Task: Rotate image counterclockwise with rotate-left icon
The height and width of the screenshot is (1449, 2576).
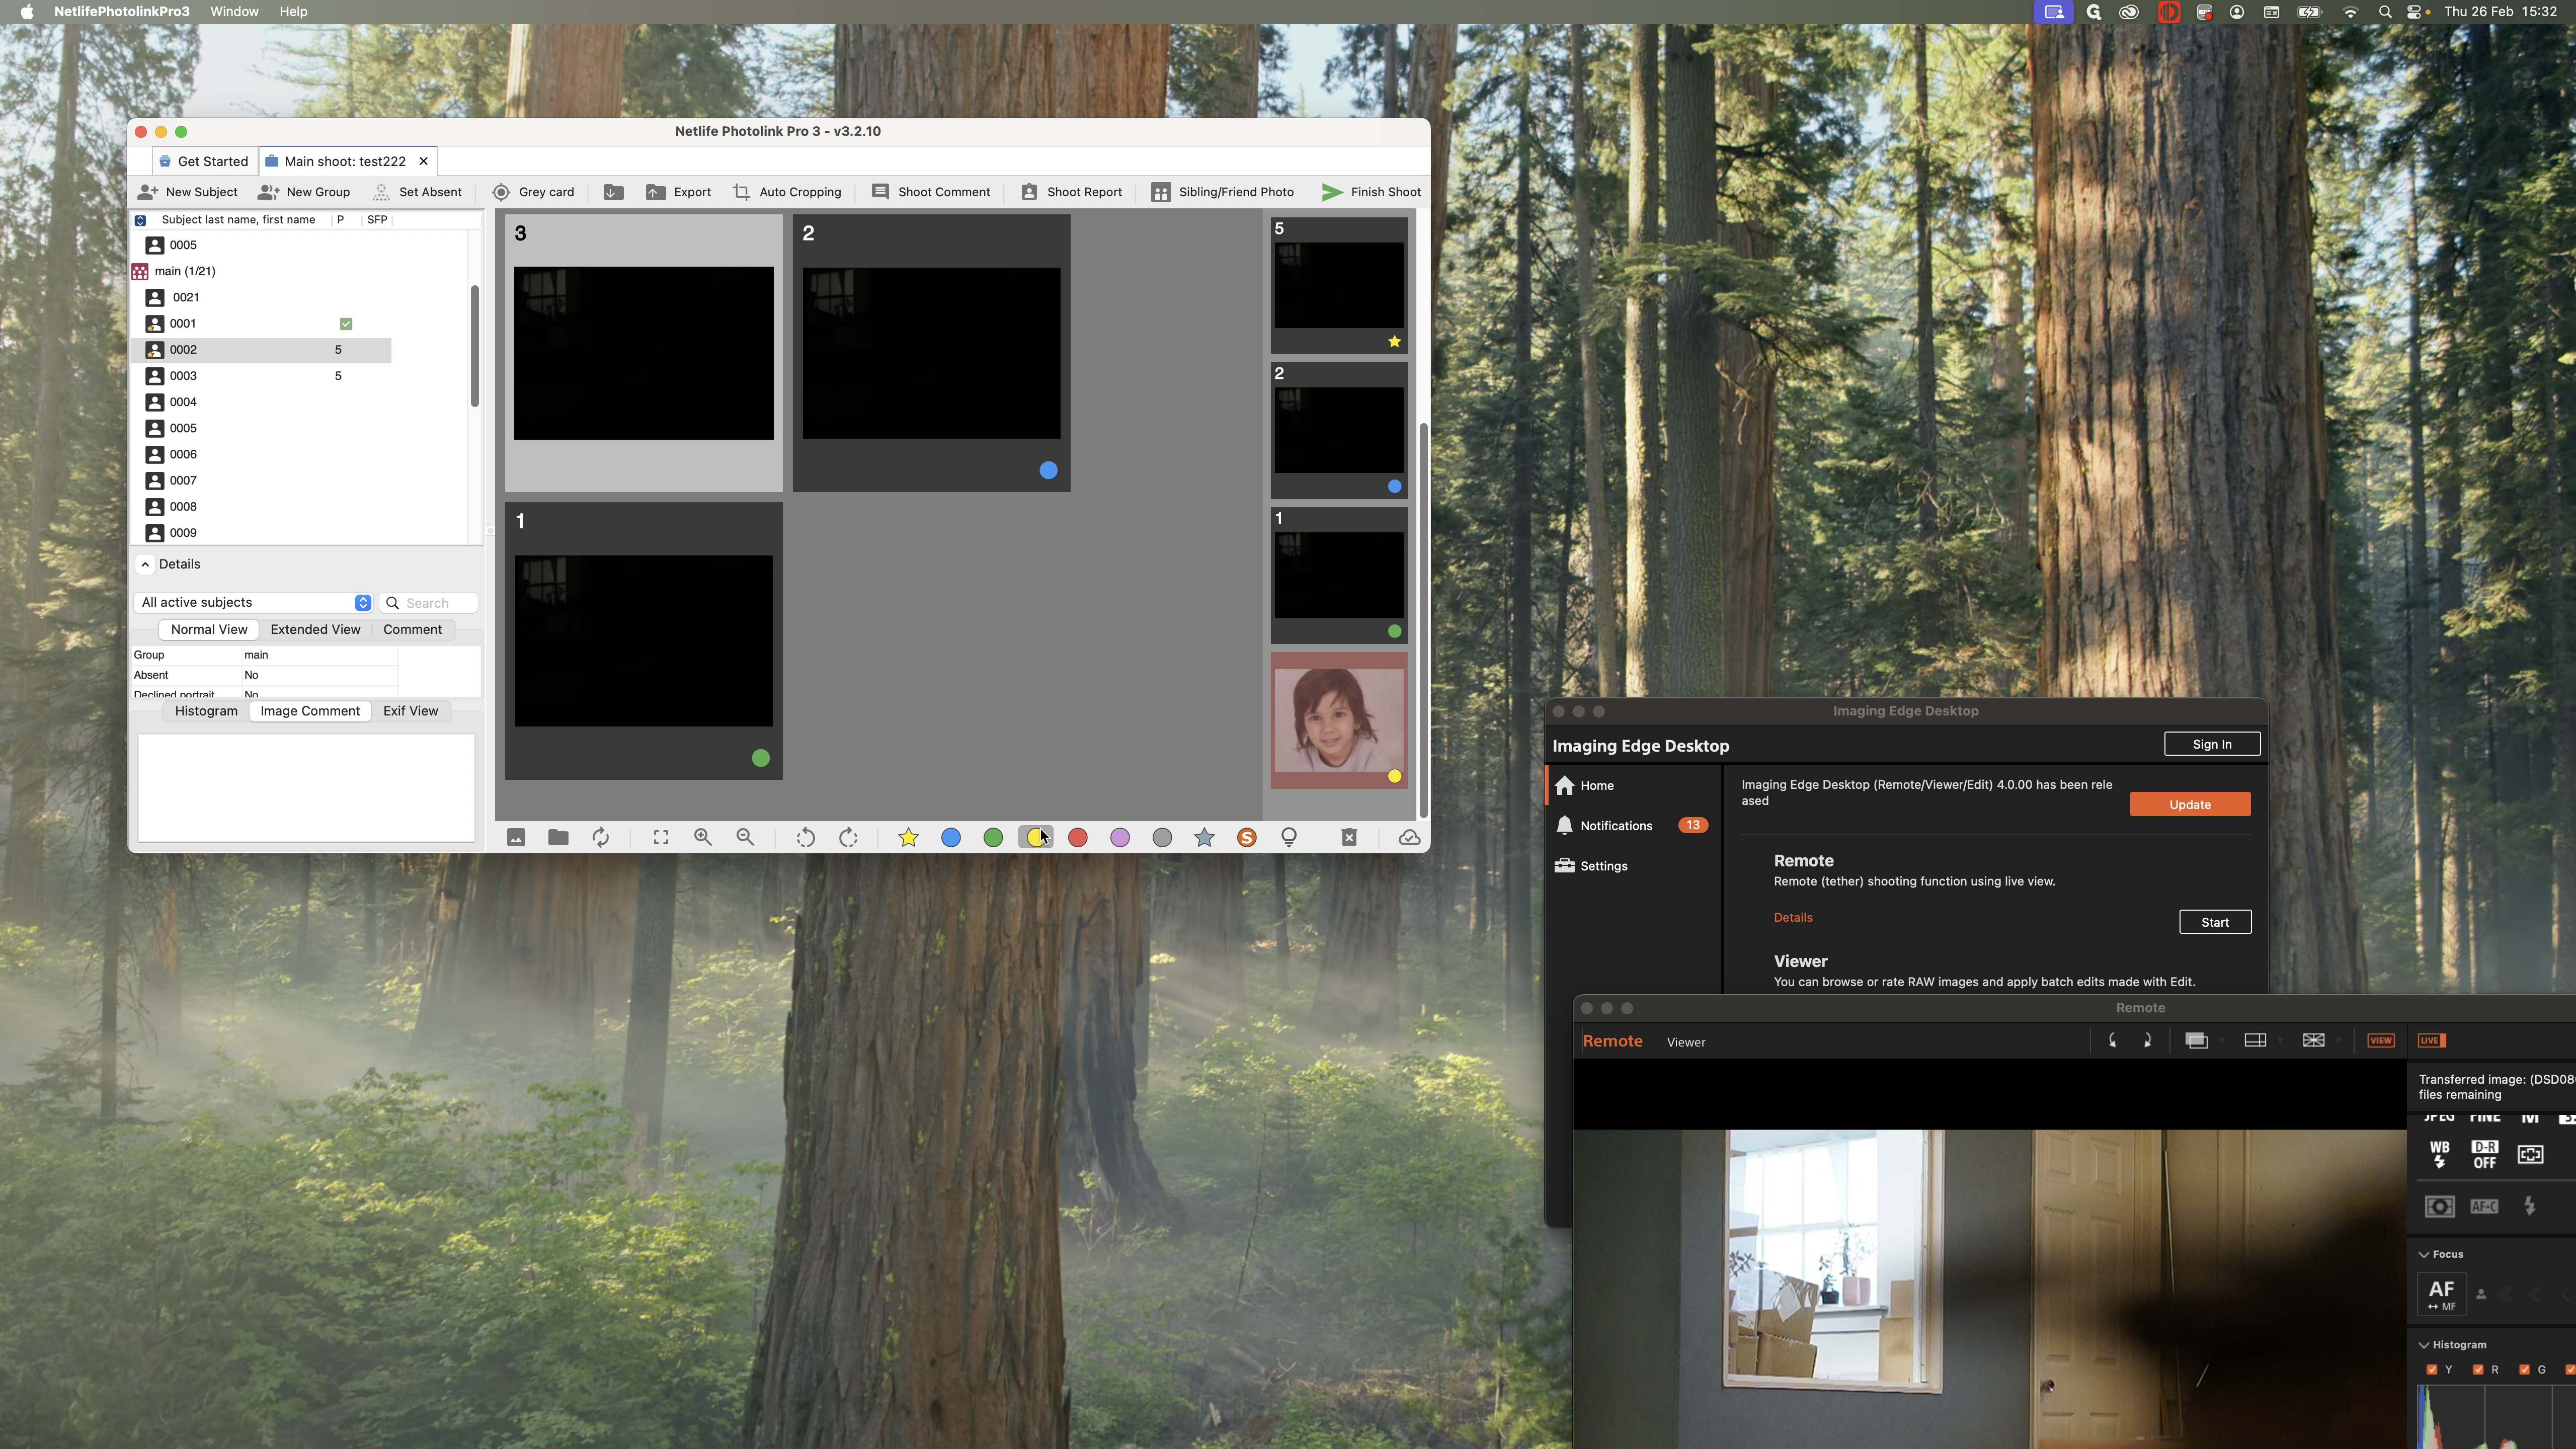Action: [x=805, y=838]
